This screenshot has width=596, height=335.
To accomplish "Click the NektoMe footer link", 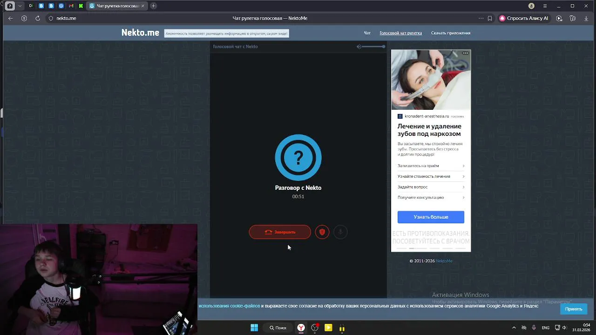I will point(444,261).
